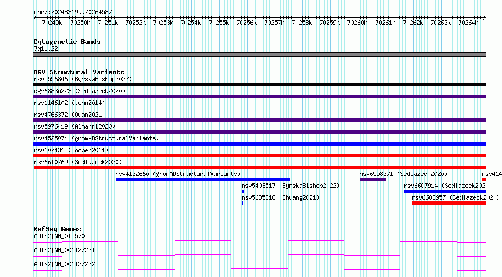Select the dgv6883n223 (Sedlazeck2020) label
This screenshot has height=277, width=502.
80,91
